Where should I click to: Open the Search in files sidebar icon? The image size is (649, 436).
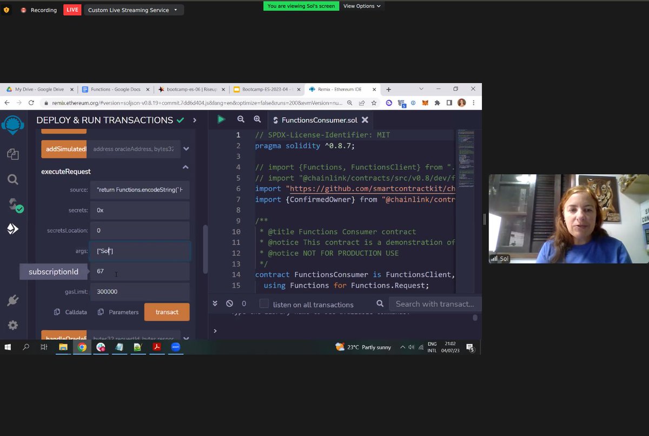pyautogui.click(x=13, y=179)
